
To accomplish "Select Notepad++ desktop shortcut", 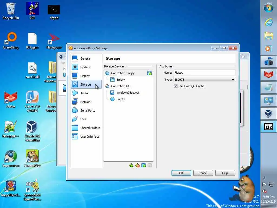I will click(11, 129).
